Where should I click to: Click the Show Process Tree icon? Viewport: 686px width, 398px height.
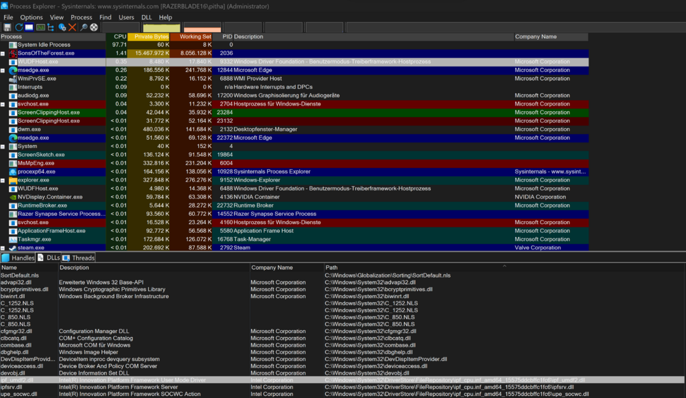[x=51, y=27]
